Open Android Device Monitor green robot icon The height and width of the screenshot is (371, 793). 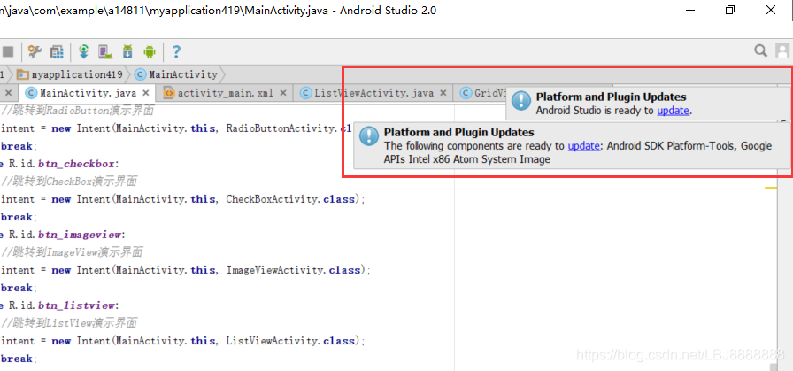point(150,51)
